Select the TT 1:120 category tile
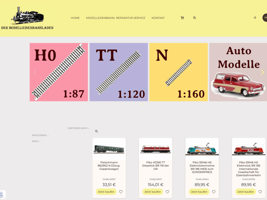267x200 pixels. [x=119, y=72]
